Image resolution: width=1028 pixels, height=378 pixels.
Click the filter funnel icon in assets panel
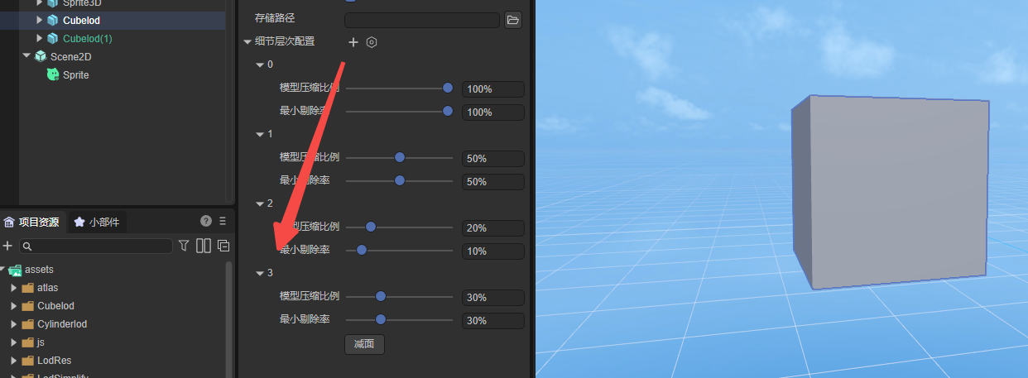tap(184, 246)
